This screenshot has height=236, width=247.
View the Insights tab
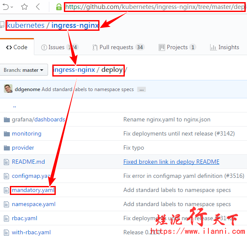[x=225, y=47]
